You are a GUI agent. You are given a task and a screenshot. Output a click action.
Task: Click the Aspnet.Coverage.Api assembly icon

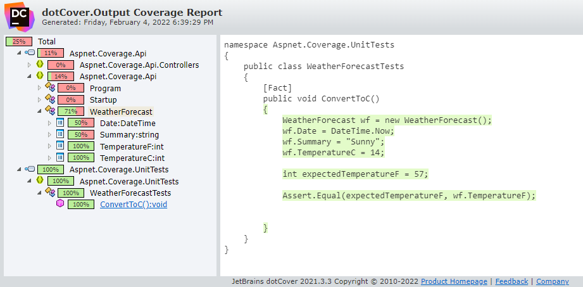click(30, 53)
